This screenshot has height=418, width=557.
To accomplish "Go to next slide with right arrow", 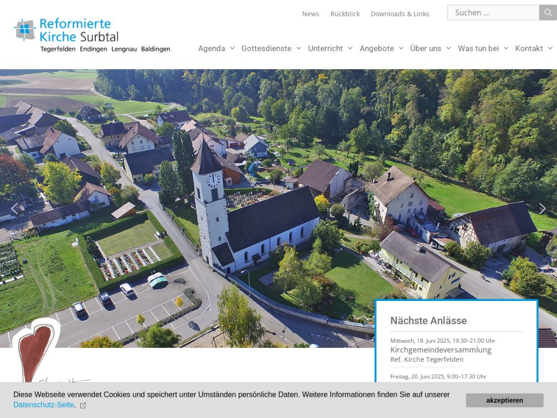I will [x=542, y=208].
